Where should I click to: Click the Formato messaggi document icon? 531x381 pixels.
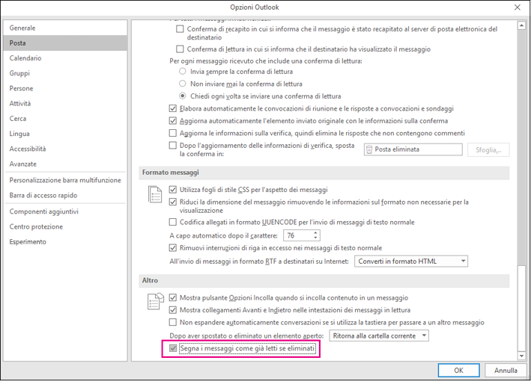point(155,194)
